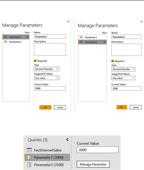The height and width of the screenshot is (170, 144).
Task: Delete Parameter2 using its X icon in the right dialog
Action: (x=105, y=42)
